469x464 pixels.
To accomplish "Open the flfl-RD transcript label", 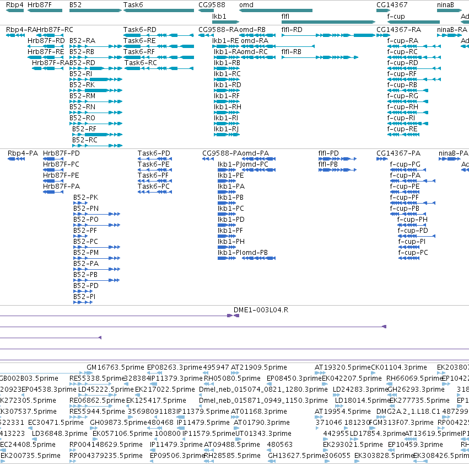I will (292, 30).
